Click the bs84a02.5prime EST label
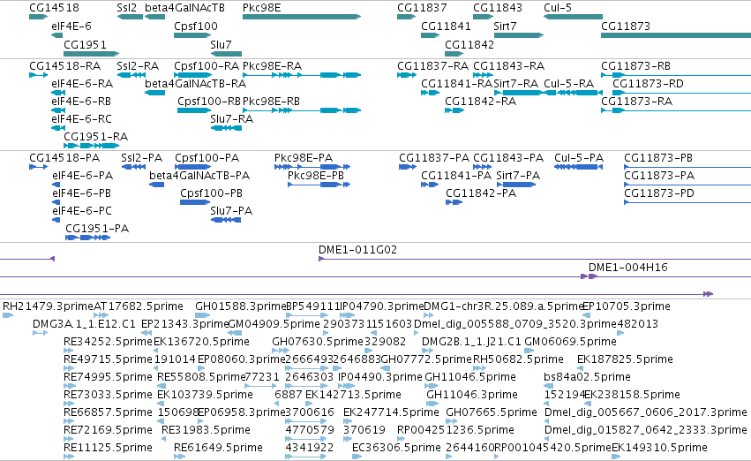This screenshot has width=751, height=461. 587,377
